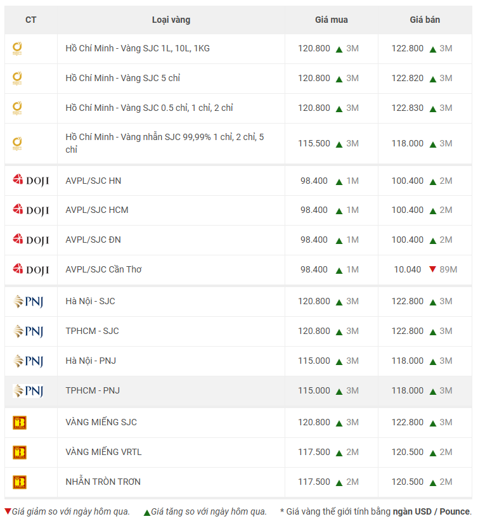Click DOJI logo in the AVPL/SJC Cần Thơ row
This screenshot has height=526, width=478.
(31, 269)
